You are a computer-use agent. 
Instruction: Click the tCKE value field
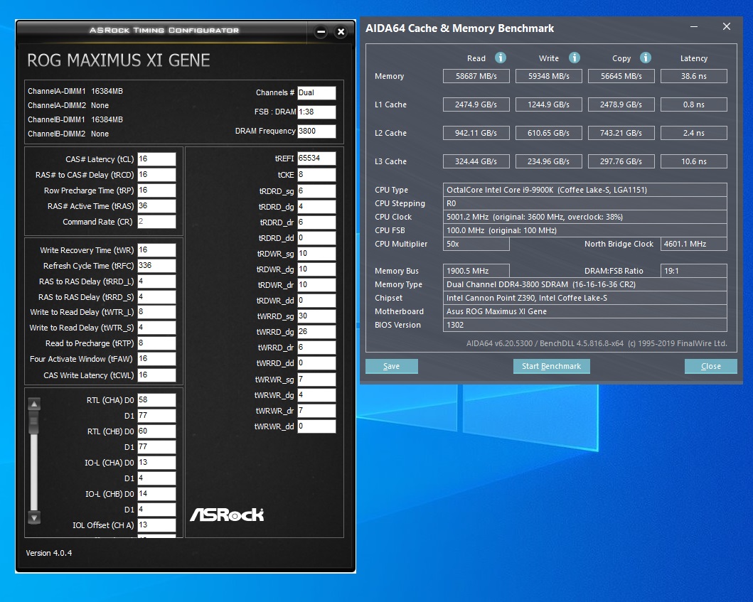point(316,175)
